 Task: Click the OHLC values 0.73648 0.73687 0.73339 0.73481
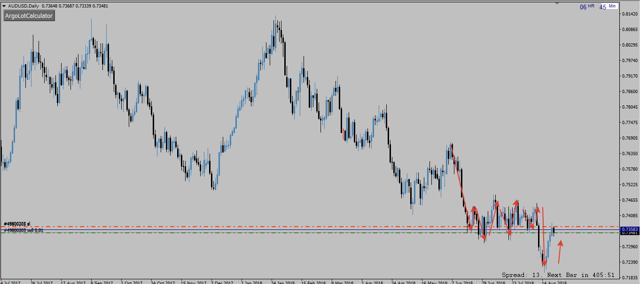pos(76,6)
